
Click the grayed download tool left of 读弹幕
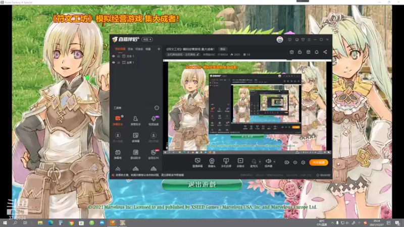click(x=118, y=137)
